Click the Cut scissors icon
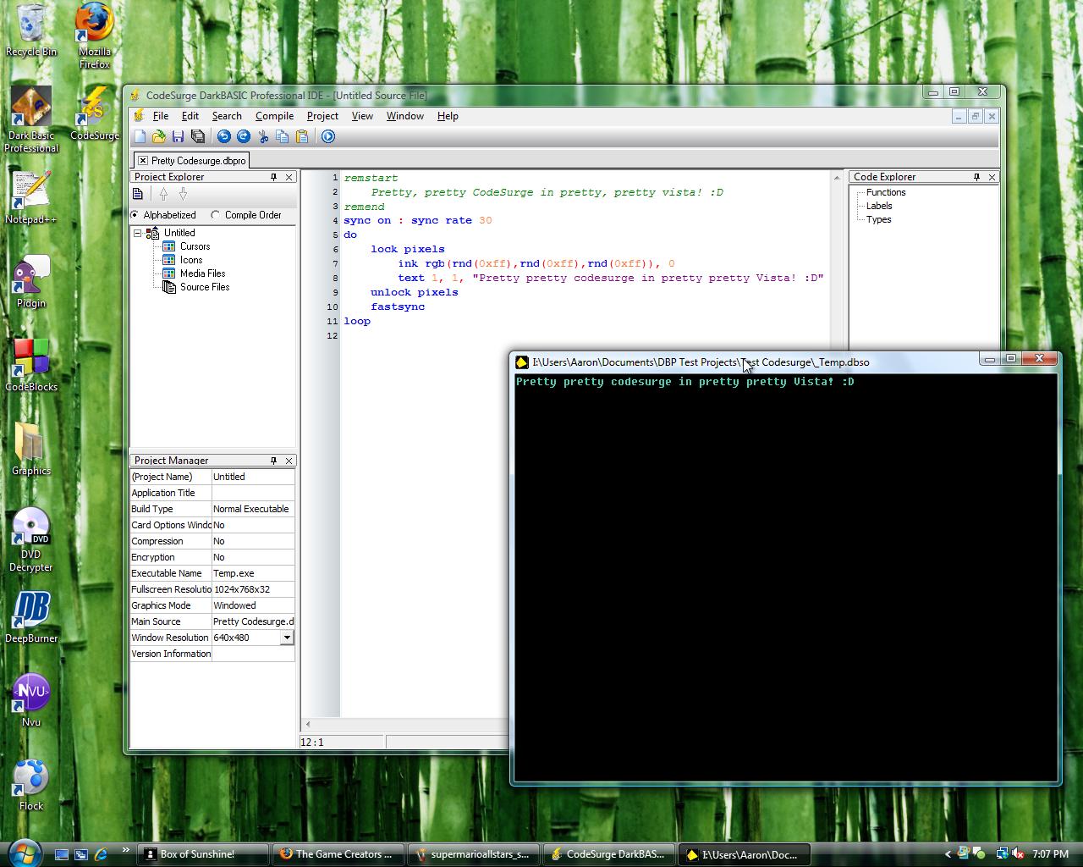Image resolution: width=1083 pixels, height=867 pixels. click(x=263, y=136)
